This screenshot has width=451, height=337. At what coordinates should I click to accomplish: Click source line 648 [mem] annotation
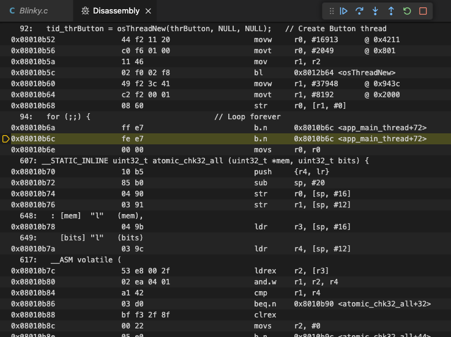click(225, 216)
